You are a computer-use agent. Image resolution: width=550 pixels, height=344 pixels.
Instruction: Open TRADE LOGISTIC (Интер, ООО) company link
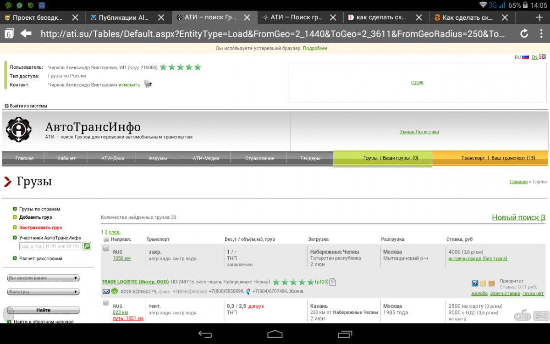point(135,282)
